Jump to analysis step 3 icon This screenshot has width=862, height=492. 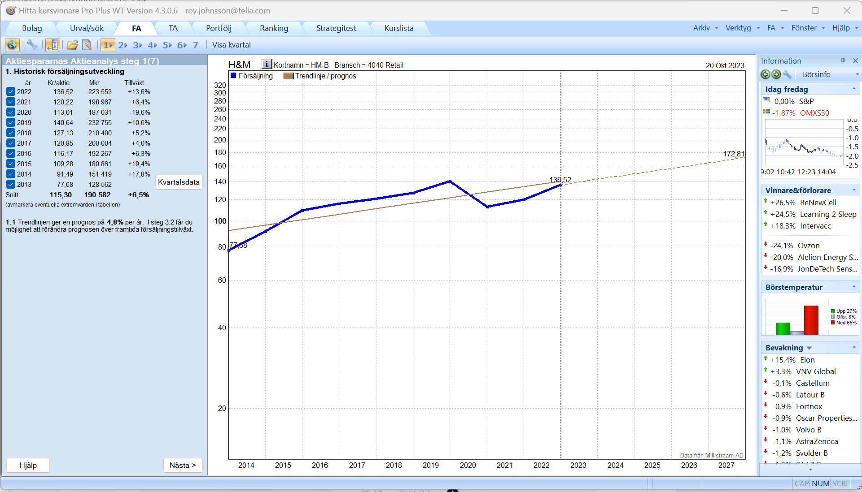(x=137, y=45)
